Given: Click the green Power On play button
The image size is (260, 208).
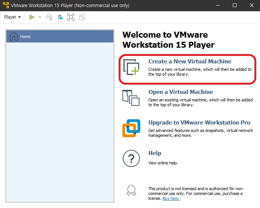Looking at the screenshot, I should pyautogui.click(x=32, y=17).
